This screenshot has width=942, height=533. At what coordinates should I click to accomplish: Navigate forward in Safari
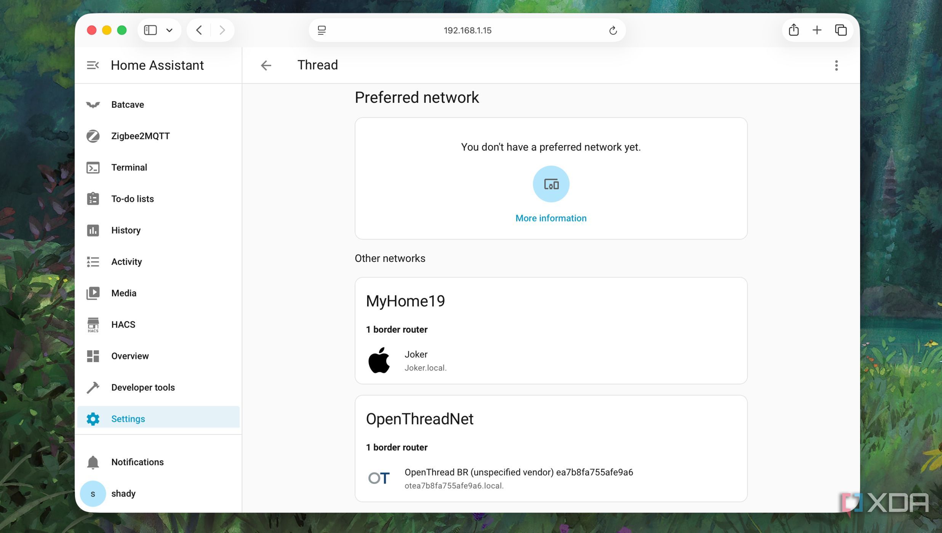tap(222, 30)
